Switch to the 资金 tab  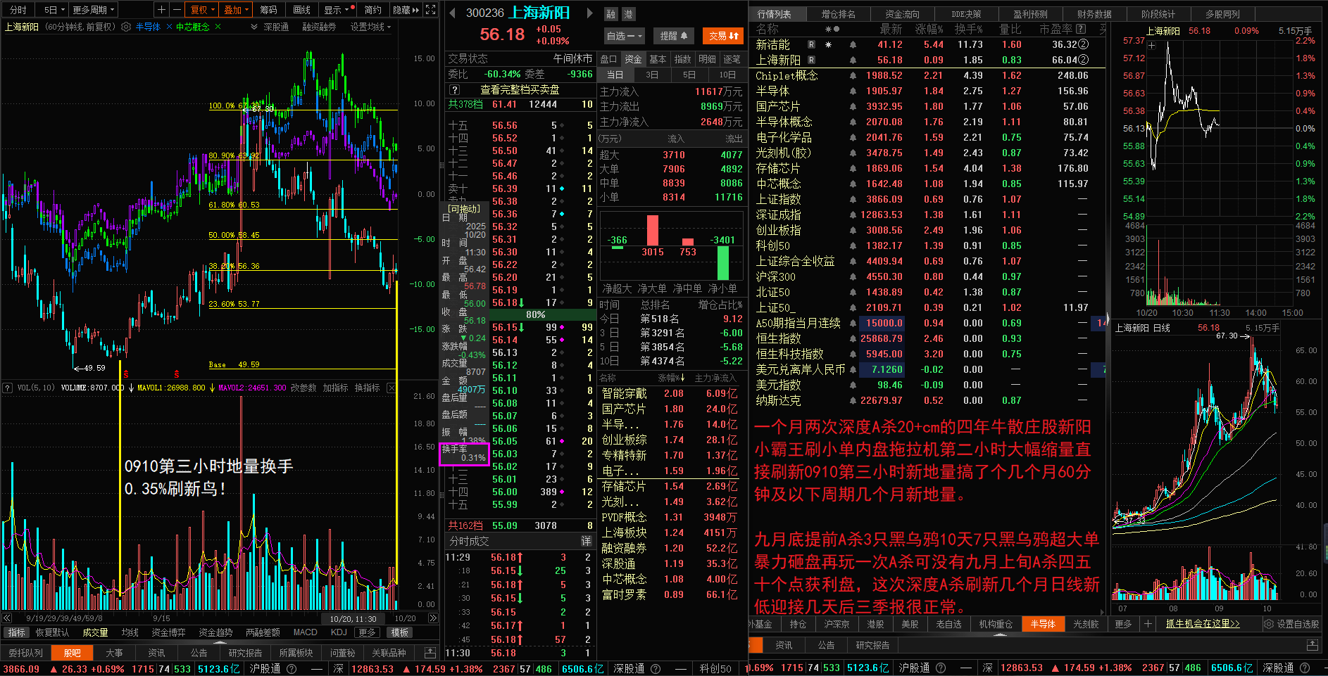(633, 59)
